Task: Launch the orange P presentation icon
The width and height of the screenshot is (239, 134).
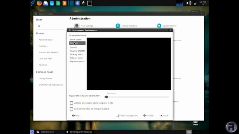Action: tap(65, 3)
